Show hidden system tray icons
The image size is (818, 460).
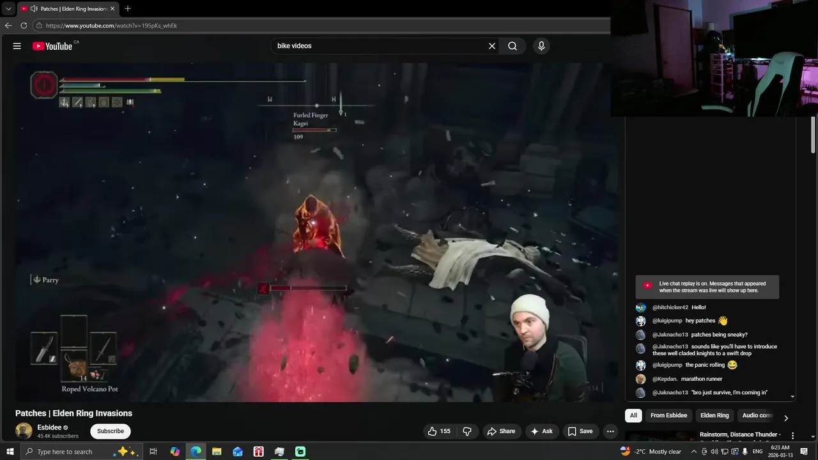click(x=694, y=452)
